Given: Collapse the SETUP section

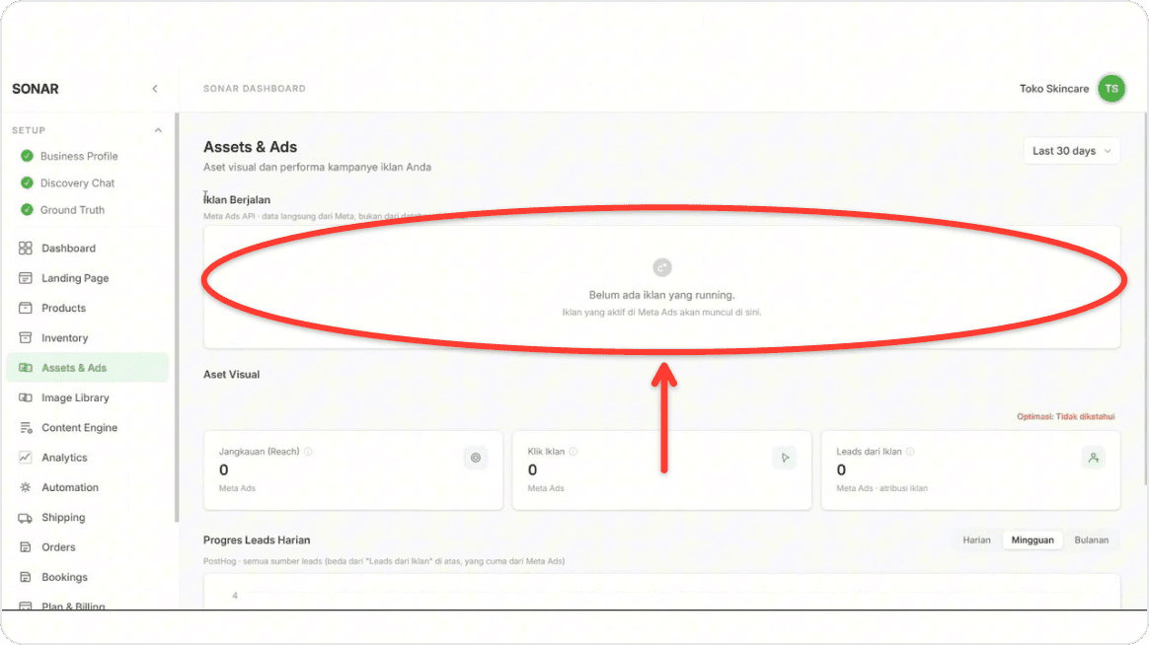Looking at the screenshot, I should 158,130.
